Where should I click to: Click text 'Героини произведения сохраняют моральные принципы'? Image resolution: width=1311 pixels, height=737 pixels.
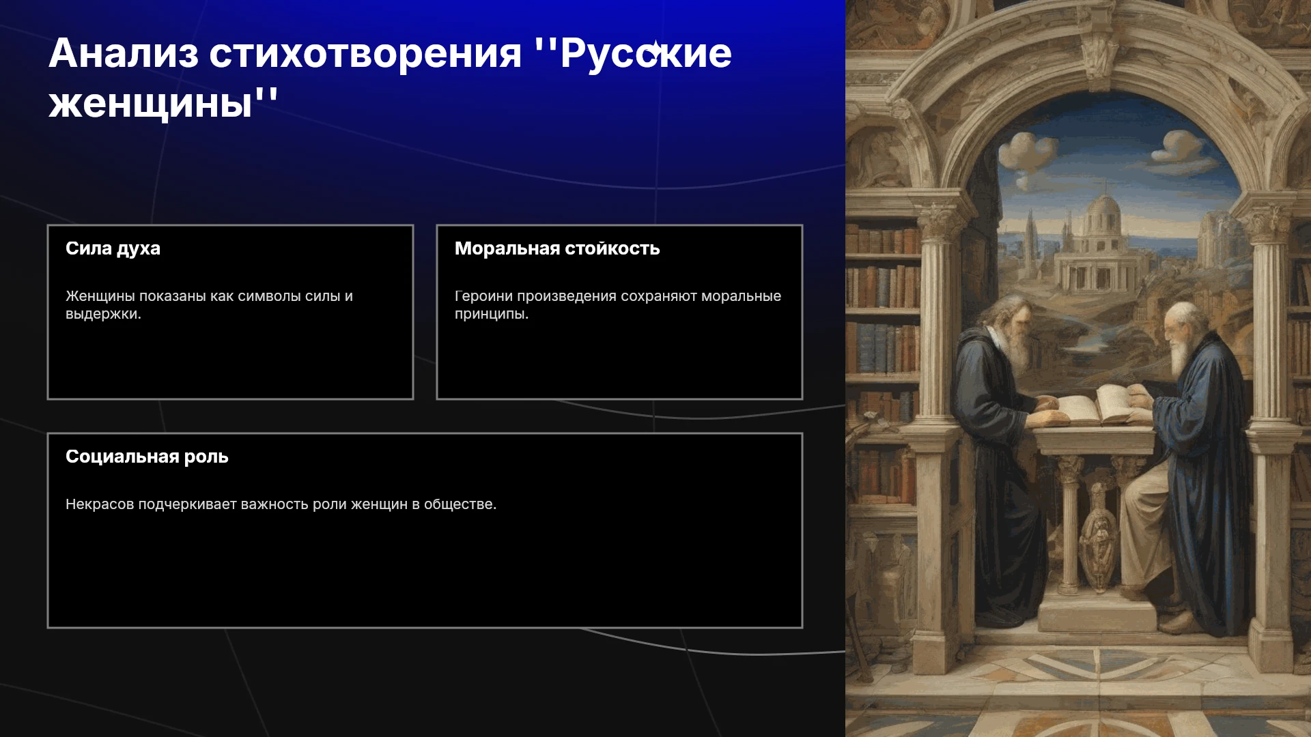click(x=617, y=305)
